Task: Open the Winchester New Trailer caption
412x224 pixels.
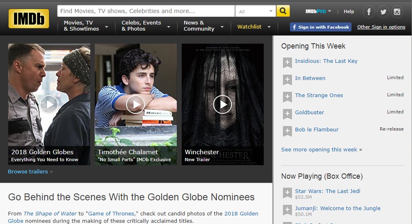Action: pyautogui.click(x=202, y=155)
